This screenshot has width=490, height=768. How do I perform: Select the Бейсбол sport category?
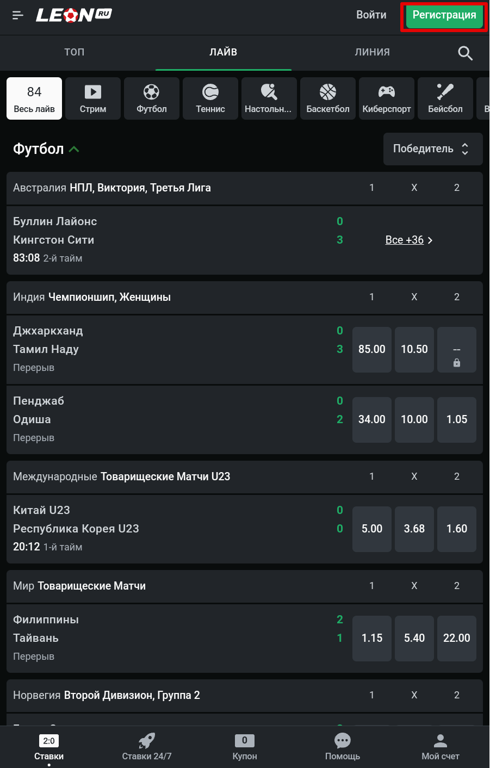(445, 98)
